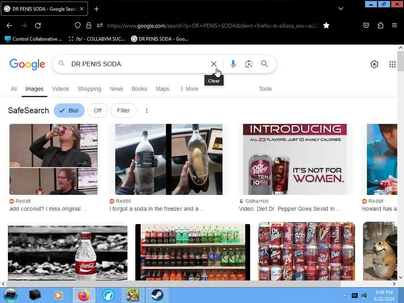Submit search with magnifier button
The image size is (404, 303).
tap(264, 64)
